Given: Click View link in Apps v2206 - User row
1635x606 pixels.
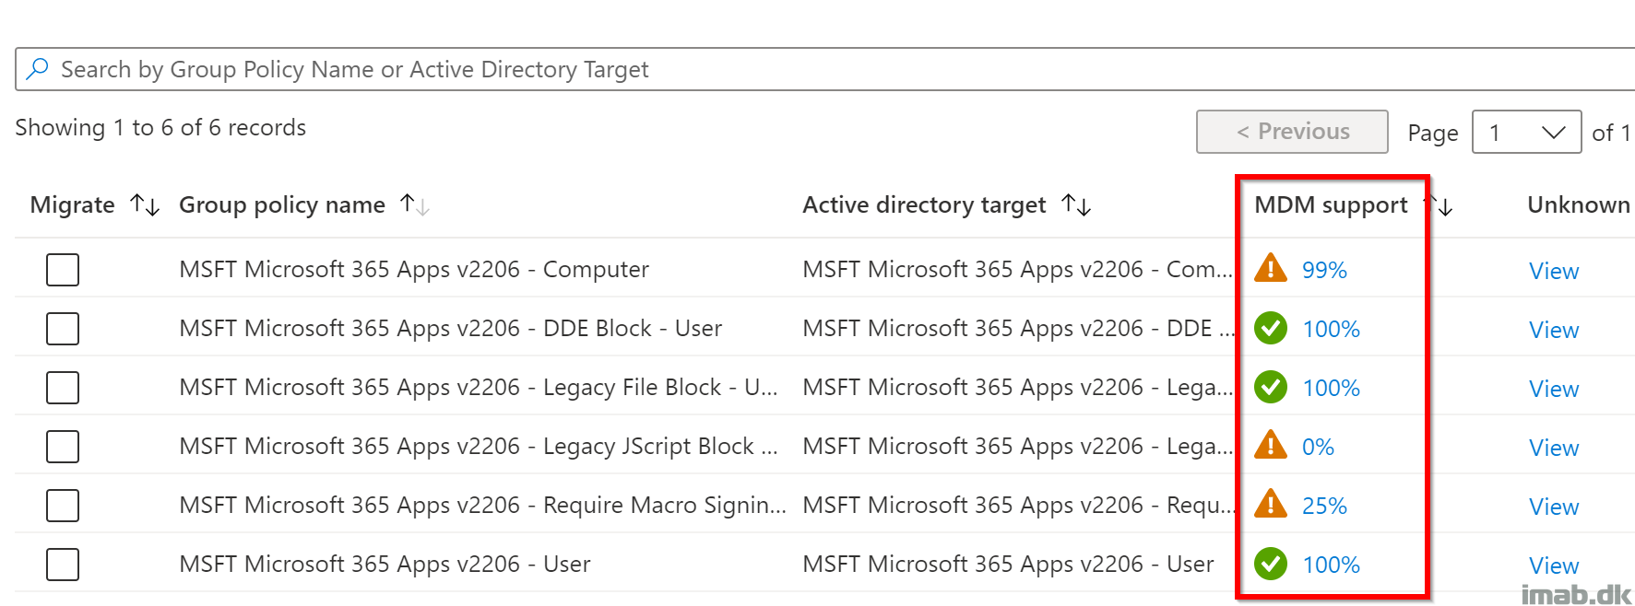Looking at the screenshot, I should pos(1554,565).
